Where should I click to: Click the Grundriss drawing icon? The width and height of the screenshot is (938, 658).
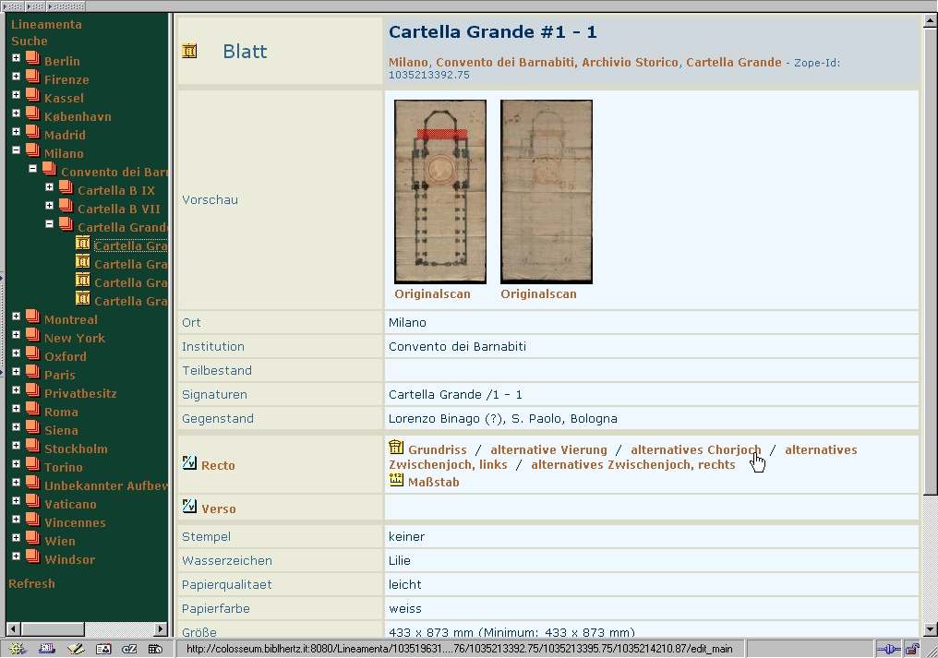tap(396, 449)
